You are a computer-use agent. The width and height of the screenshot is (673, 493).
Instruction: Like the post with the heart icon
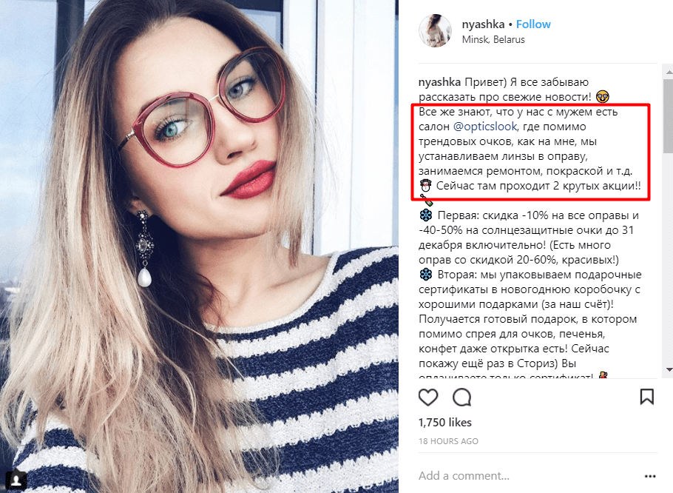pyautogui.click(x=428, y=398)
